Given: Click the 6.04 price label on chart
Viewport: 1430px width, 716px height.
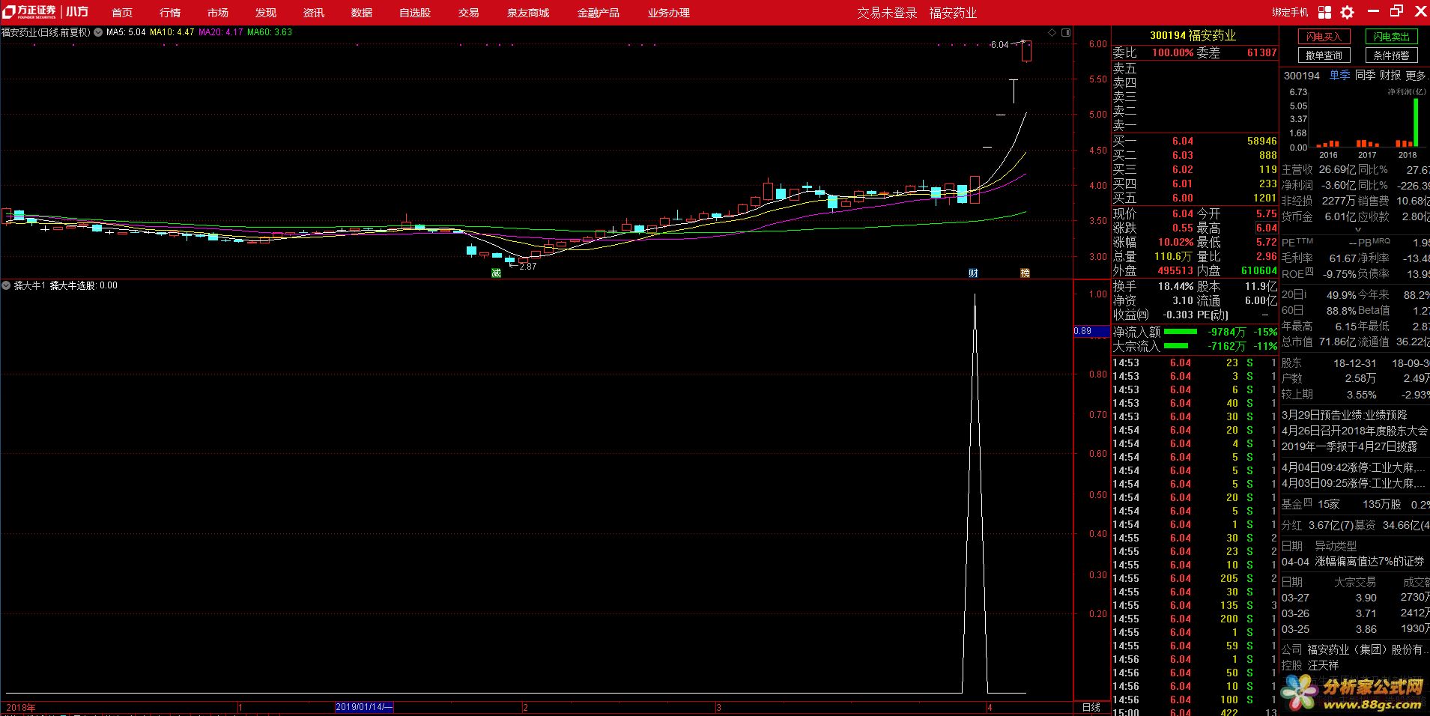Looking at the screenshot, I should (999, 45).
